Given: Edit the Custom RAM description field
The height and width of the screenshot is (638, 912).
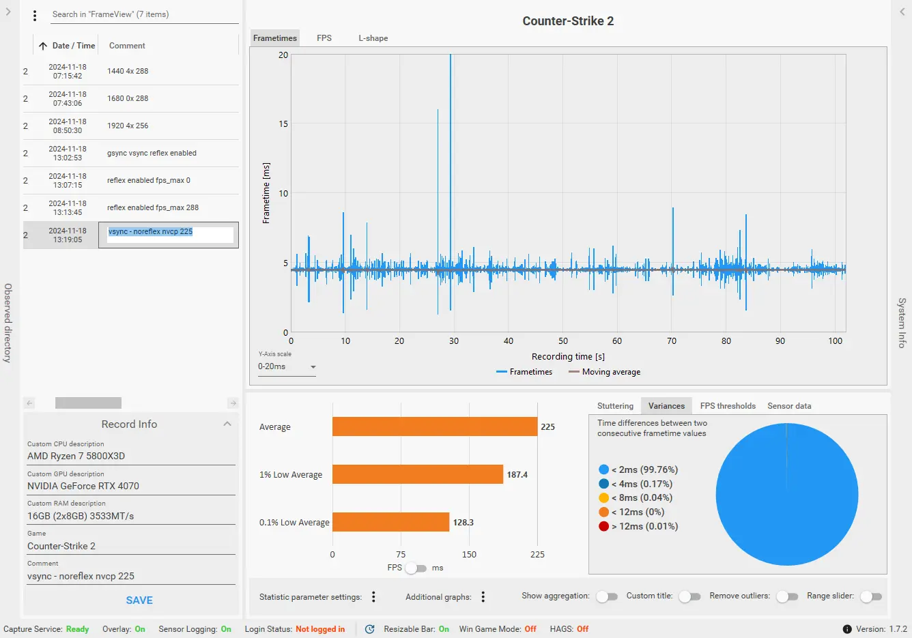Looking at the screenshot, I should click(131, 516).
